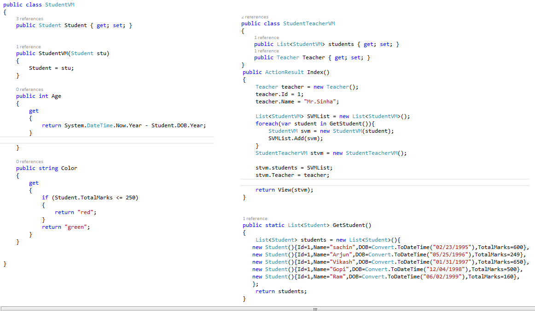Click the "foreach" keyword
Image resolution: width=535 pixels, height=311 pixels.
267,124
